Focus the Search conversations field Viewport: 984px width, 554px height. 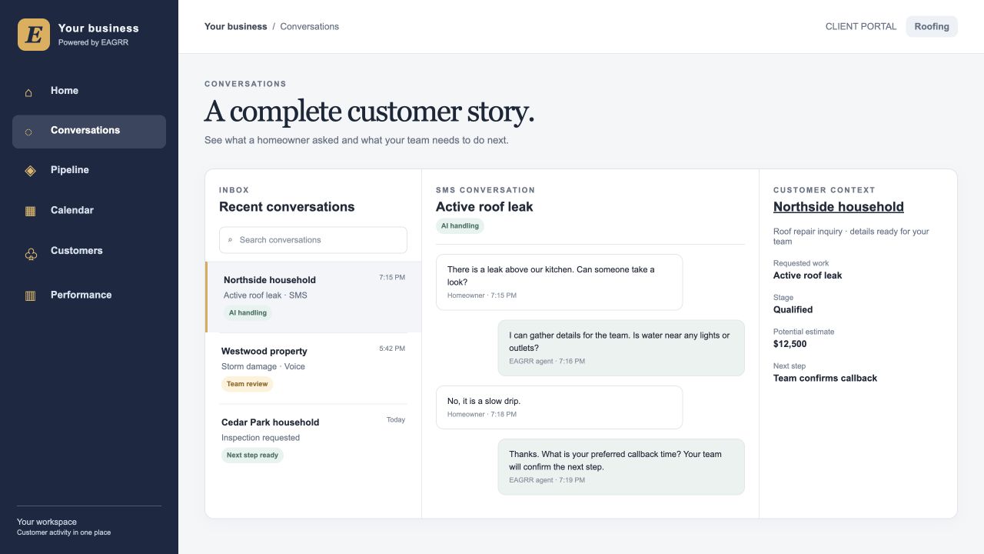pos(313,240)
